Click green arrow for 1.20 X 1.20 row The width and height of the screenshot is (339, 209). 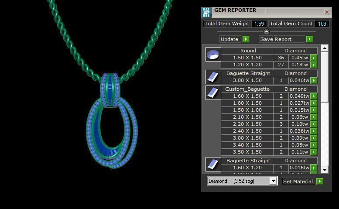(x=314, y=65)
